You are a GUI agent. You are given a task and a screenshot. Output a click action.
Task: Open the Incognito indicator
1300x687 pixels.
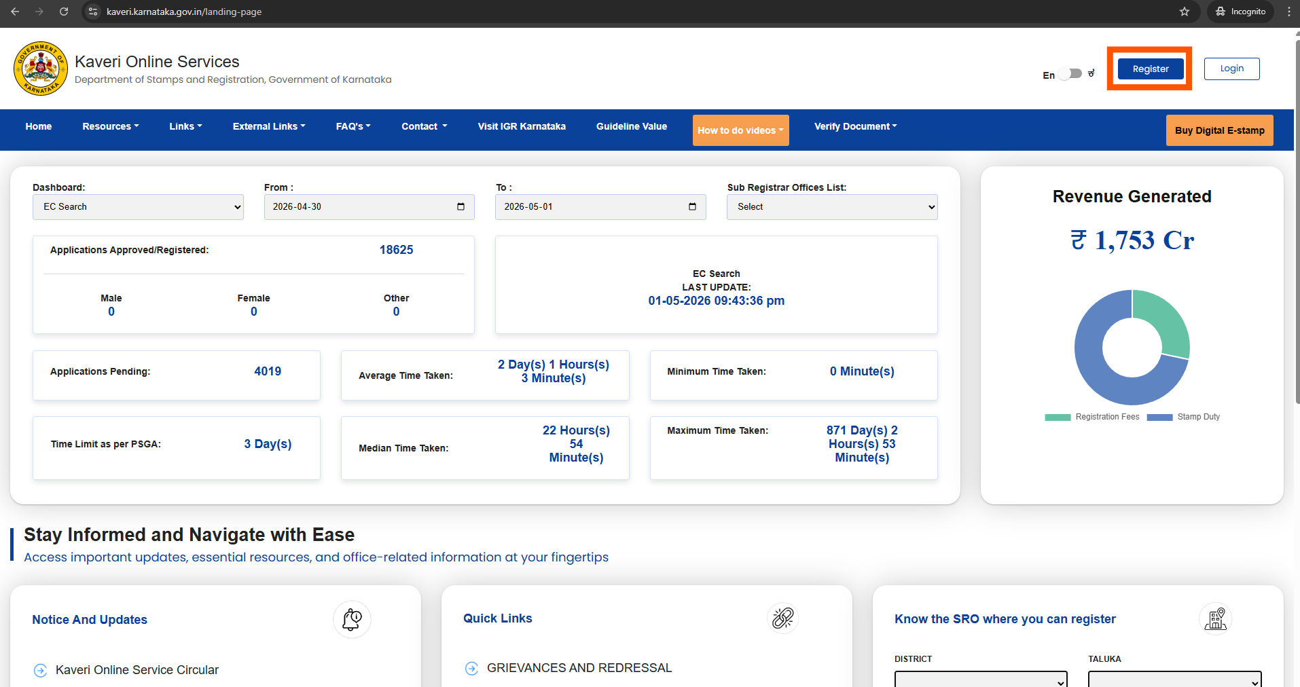[1241, 12]
